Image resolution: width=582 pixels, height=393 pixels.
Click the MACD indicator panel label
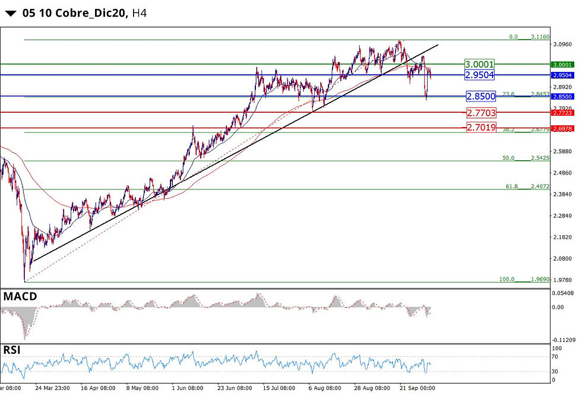tap(20, 296)
